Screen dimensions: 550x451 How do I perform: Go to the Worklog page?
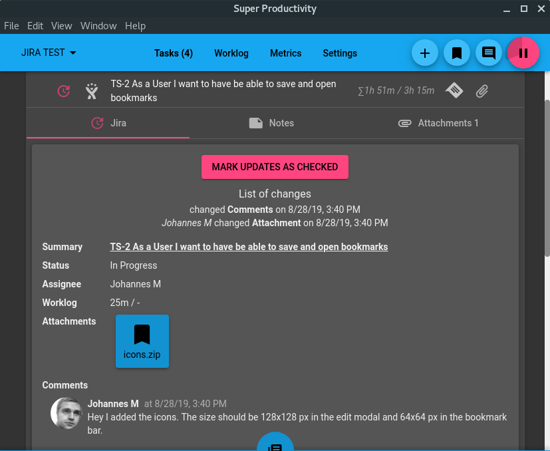coord(231,53)
